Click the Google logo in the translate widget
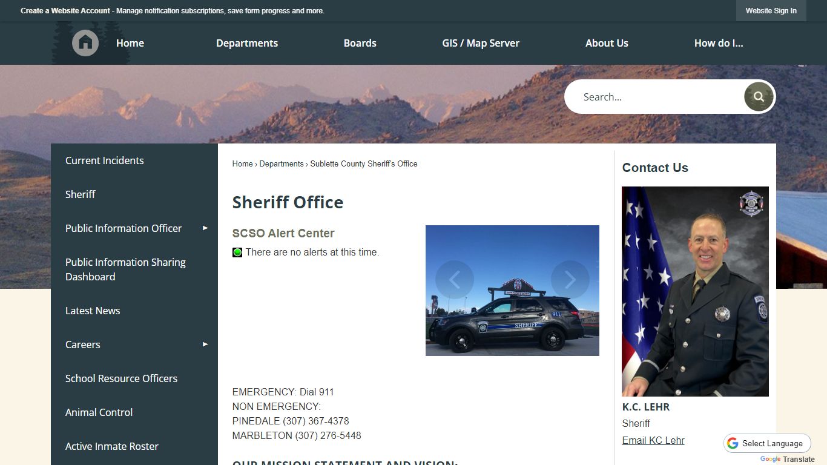Viewport: 827px width, 465px height. click(733, 443)
